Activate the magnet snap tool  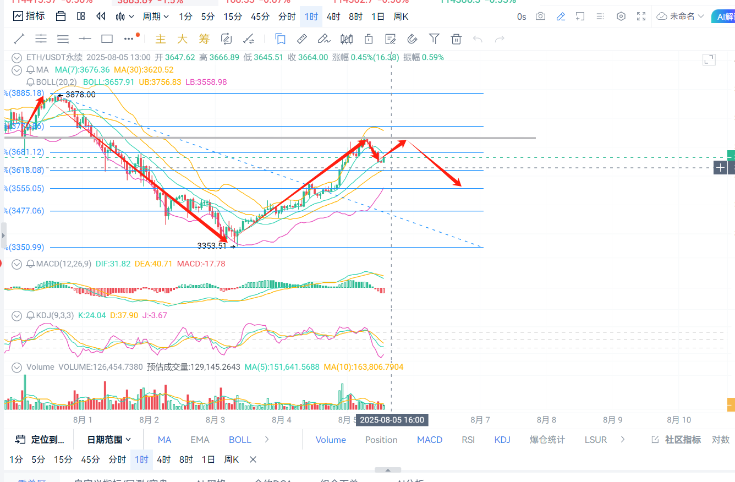click(412, 39)
